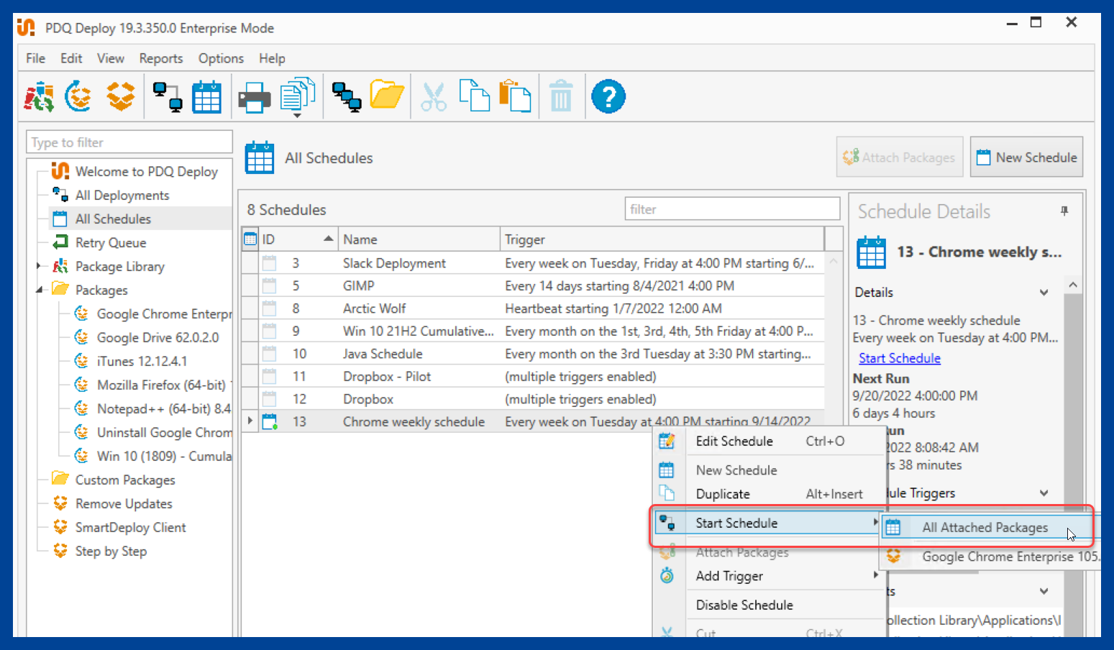Select Remove Updates in the tree
The height and width of the screenshot is (650, 1114).
124,503
